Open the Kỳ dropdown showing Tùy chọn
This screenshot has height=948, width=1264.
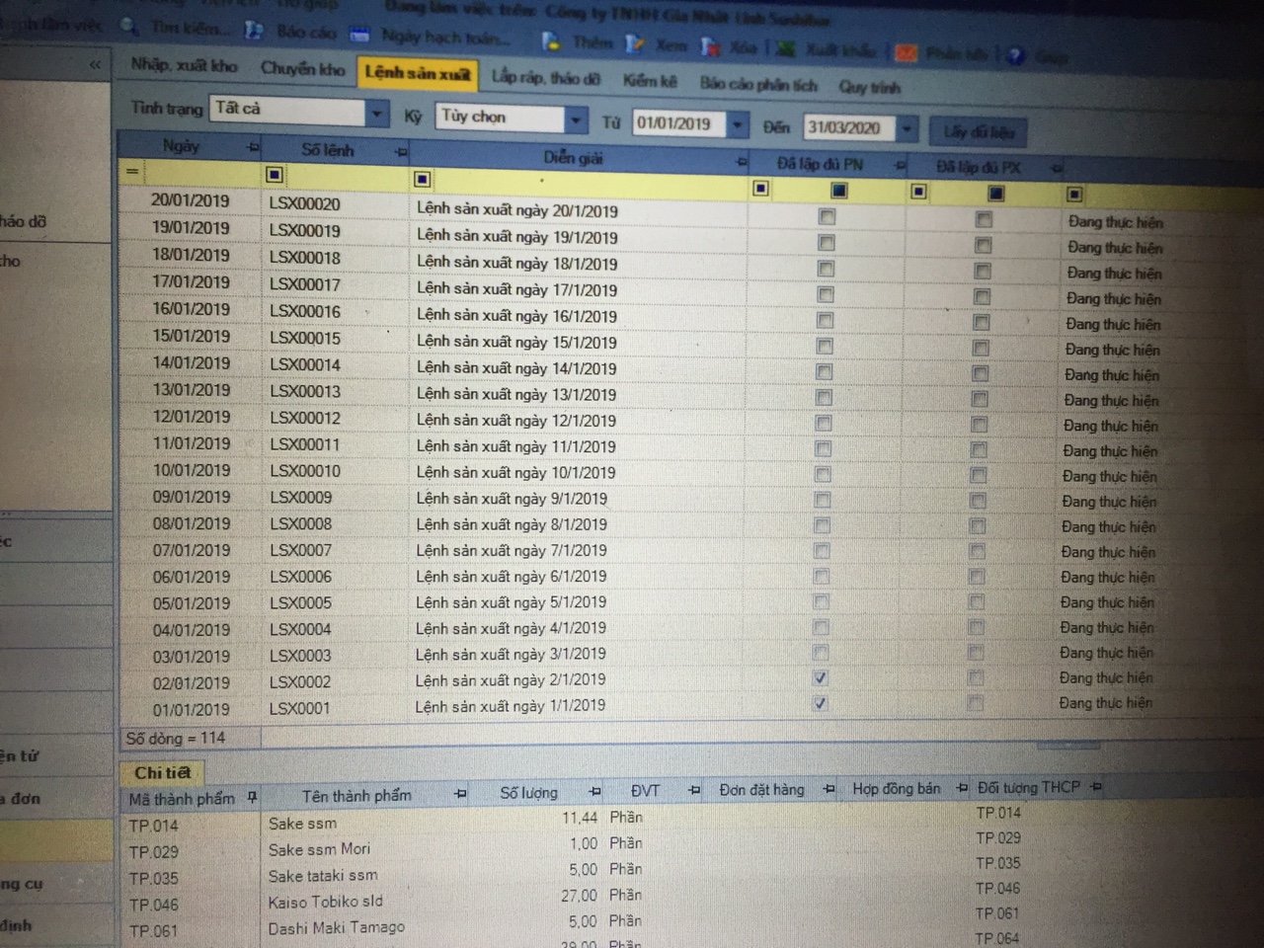point(576,119)
